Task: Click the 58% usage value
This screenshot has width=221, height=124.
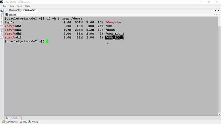Action: (x=100, y=30)
